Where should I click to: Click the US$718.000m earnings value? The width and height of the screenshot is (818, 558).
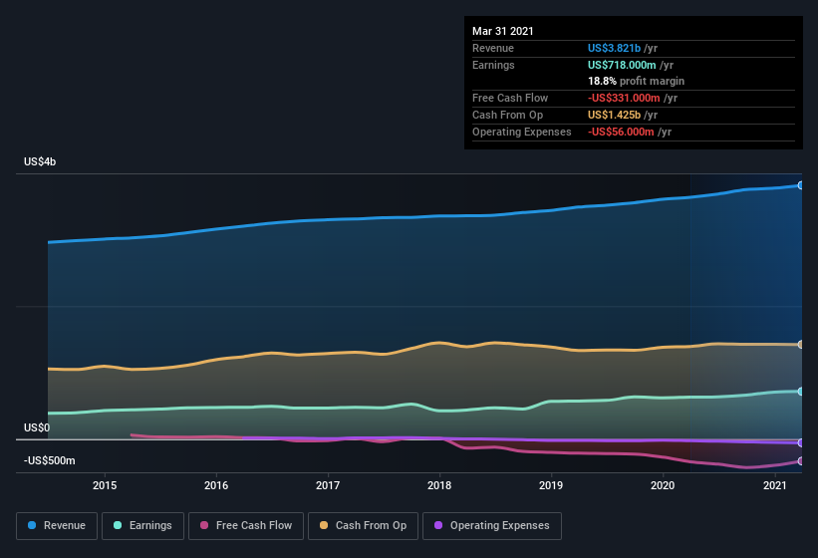point(622,65)
